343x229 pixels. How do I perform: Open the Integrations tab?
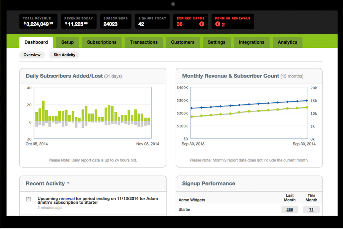[x=252, y=42]
